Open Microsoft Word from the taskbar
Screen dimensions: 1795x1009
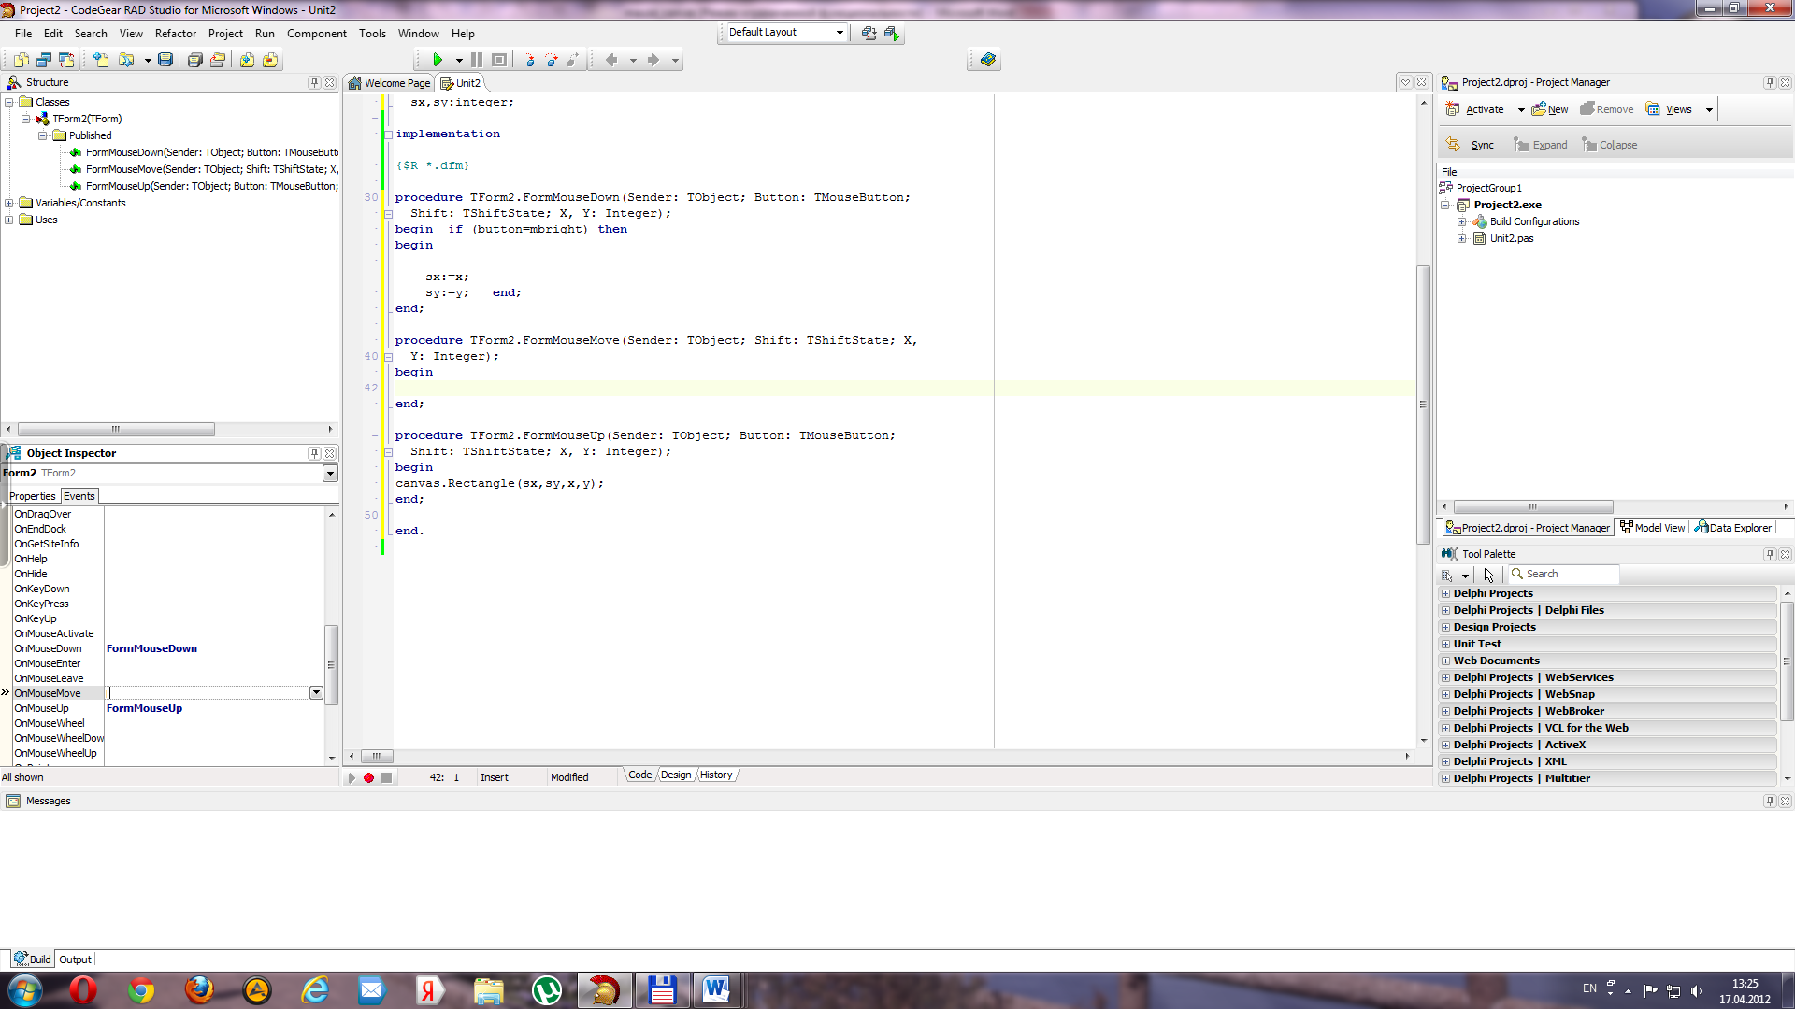[717, 990]
